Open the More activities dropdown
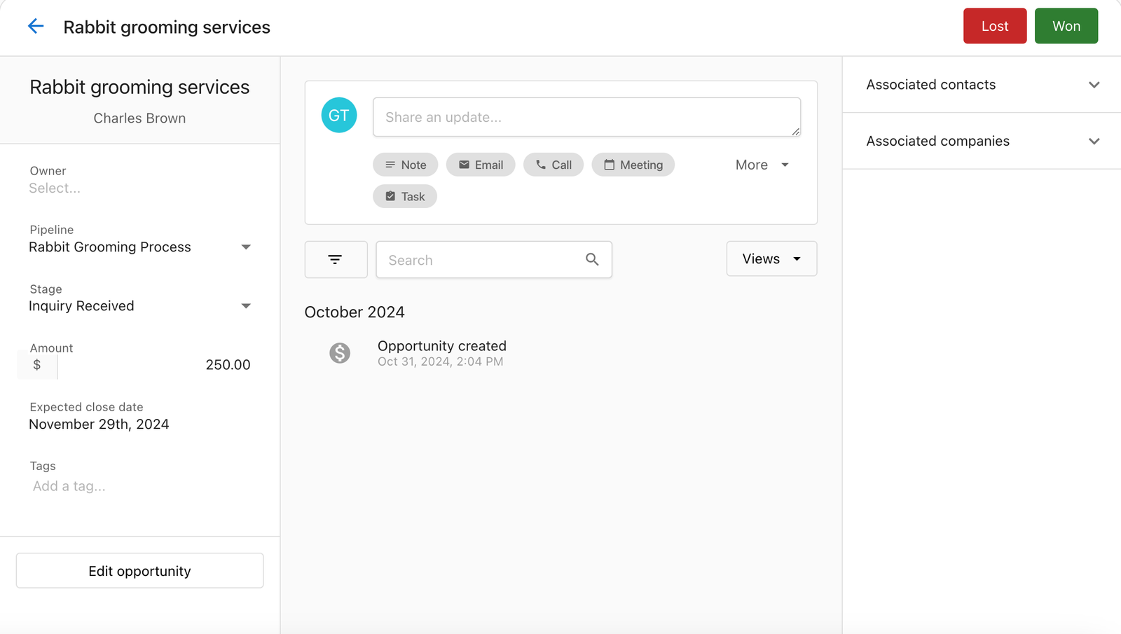This screenshot has height=634, width=1121. pos(762,165)
